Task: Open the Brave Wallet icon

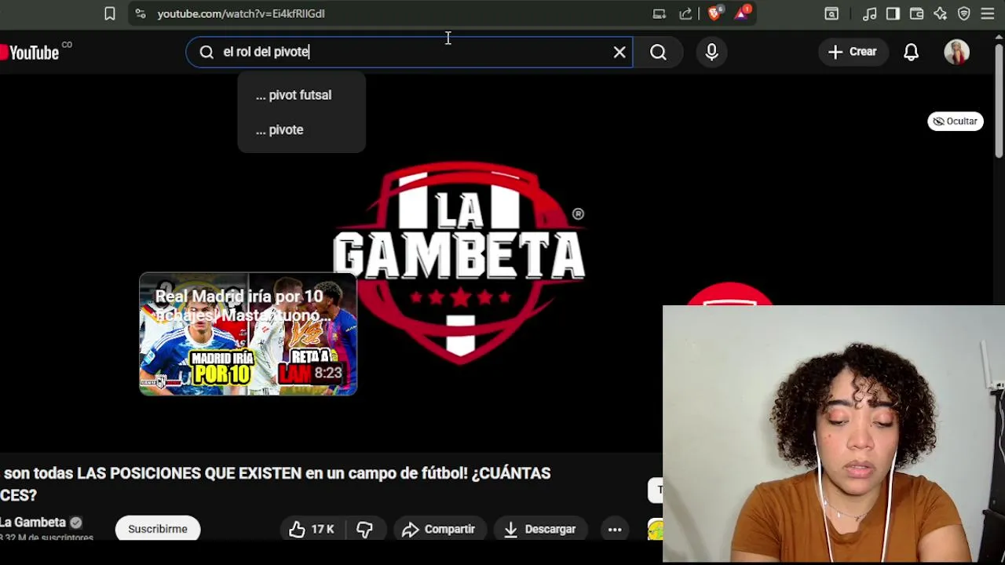Action: (x=916, y=13)
